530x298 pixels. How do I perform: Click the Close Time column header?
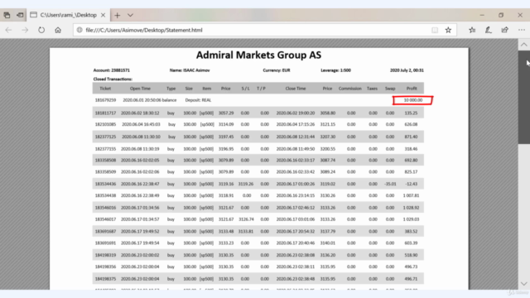click(296, 89)
